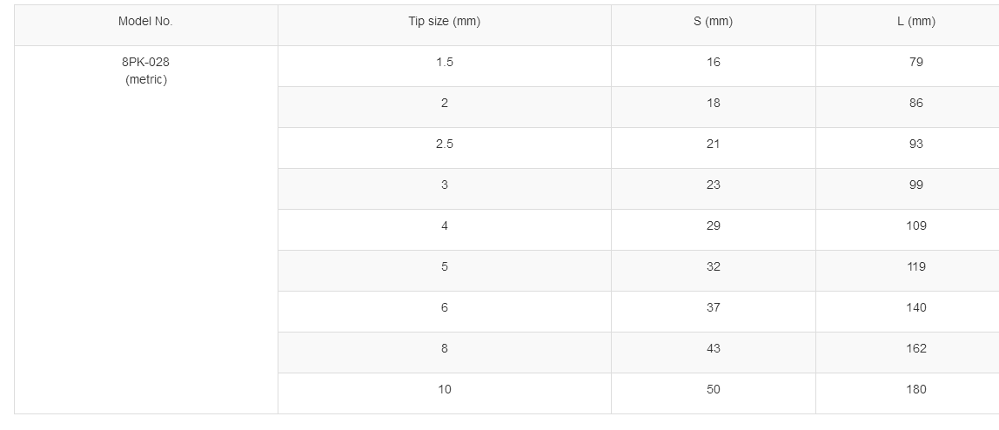Click the tip size 10 cell

tap(444, 390)
